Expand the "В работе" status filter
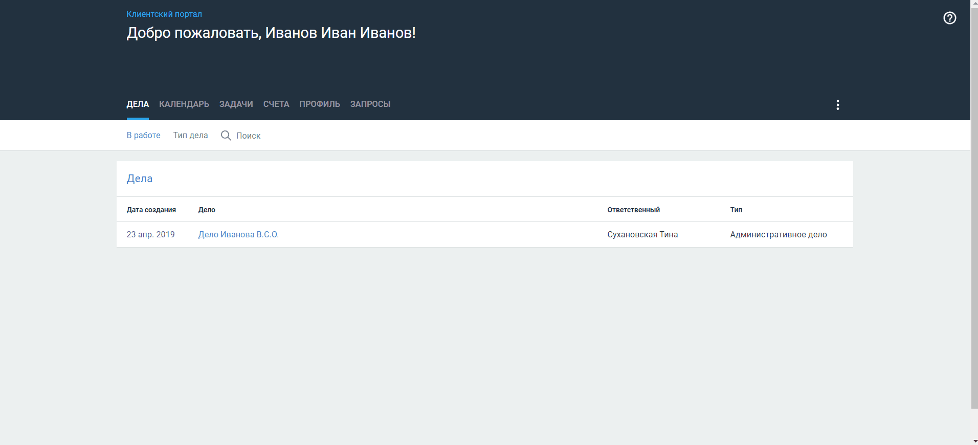Viewport: 978px width, 445px height. point(143,136)
